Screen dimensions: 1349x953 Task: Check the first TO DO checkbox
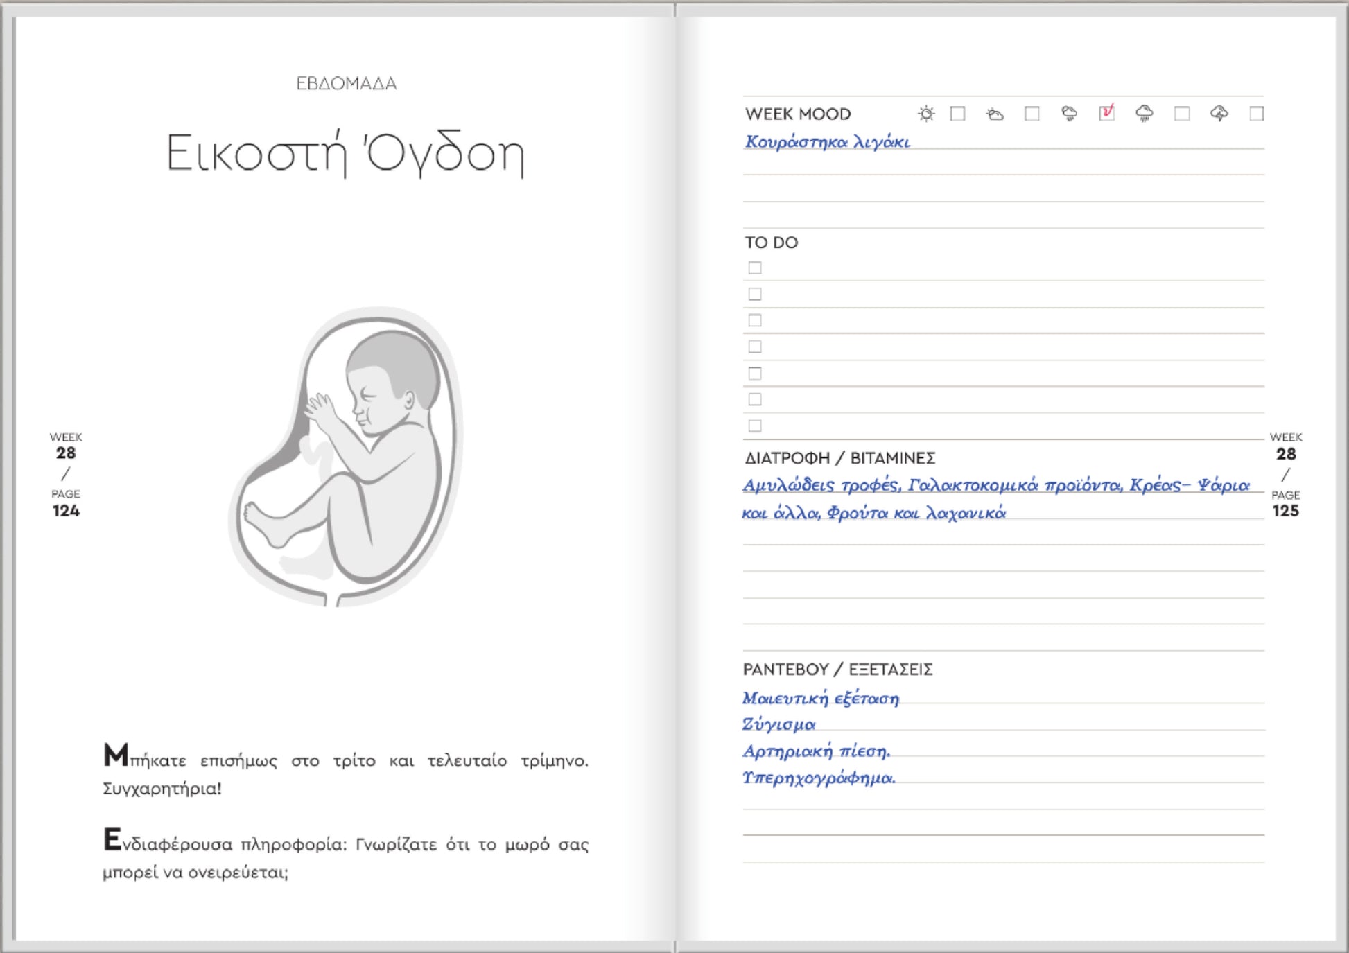coord(755,268)
